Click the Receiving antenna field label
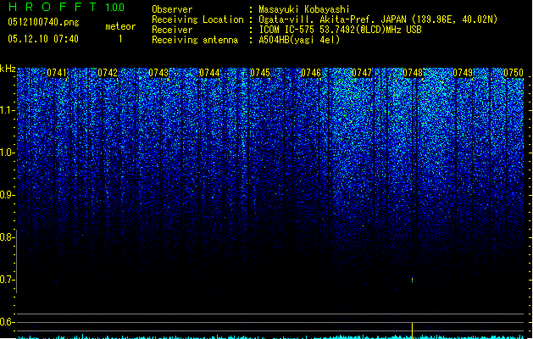 (x=195, y=40)
